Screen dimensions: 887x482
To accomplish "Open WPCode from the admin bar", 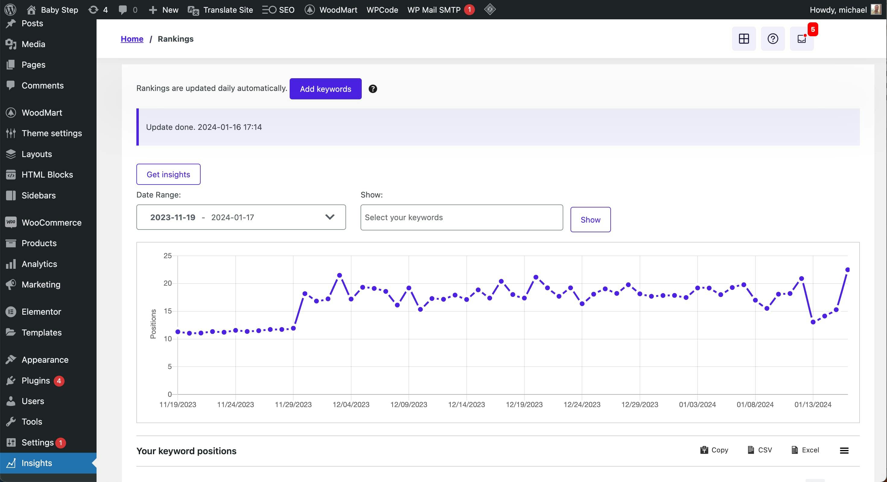I will (x=382, y=9).
